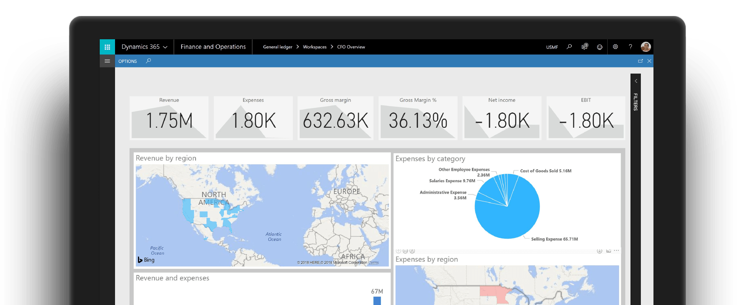Open the settings gear
749x305 pixels.
coord(615,47)
